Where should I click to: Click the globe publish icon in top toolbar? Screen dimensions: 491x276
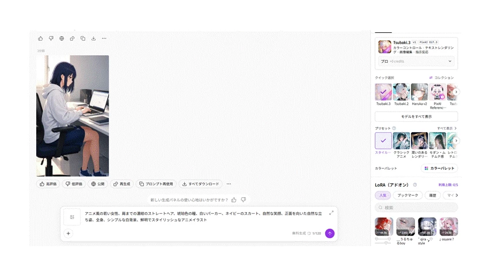(x=62, y=39)
